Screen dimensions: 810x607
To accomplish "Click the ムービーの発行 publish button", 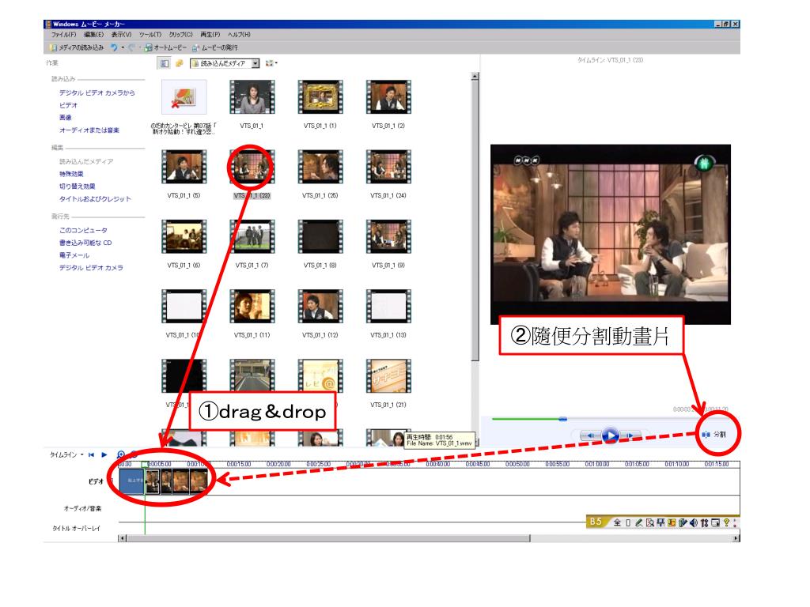I will coord(215,47).
